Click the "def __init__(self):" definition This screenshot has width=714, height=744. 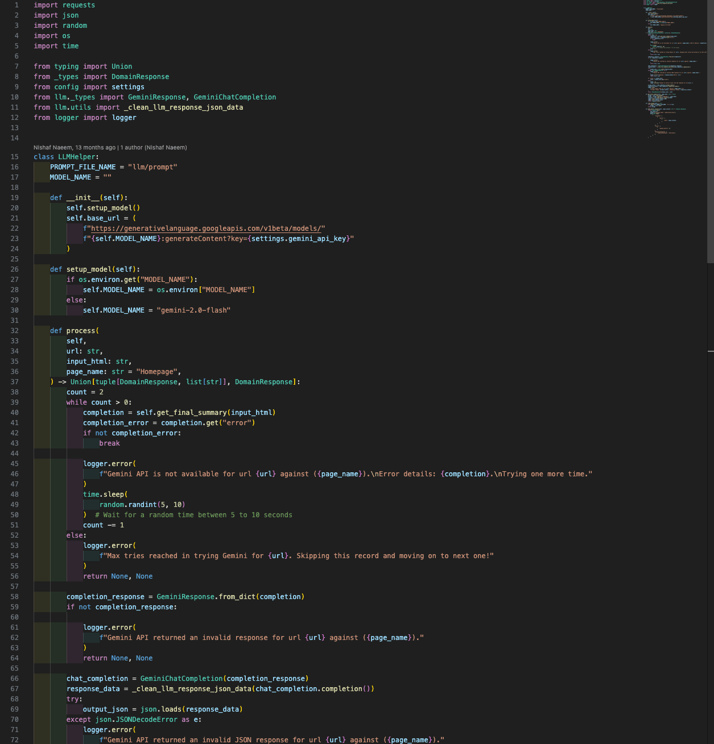pyautogui.click(x=89, y=198)
